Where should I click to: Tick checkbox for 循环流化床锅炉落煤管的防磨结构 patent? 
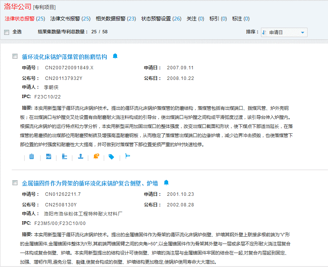point(15,56)
